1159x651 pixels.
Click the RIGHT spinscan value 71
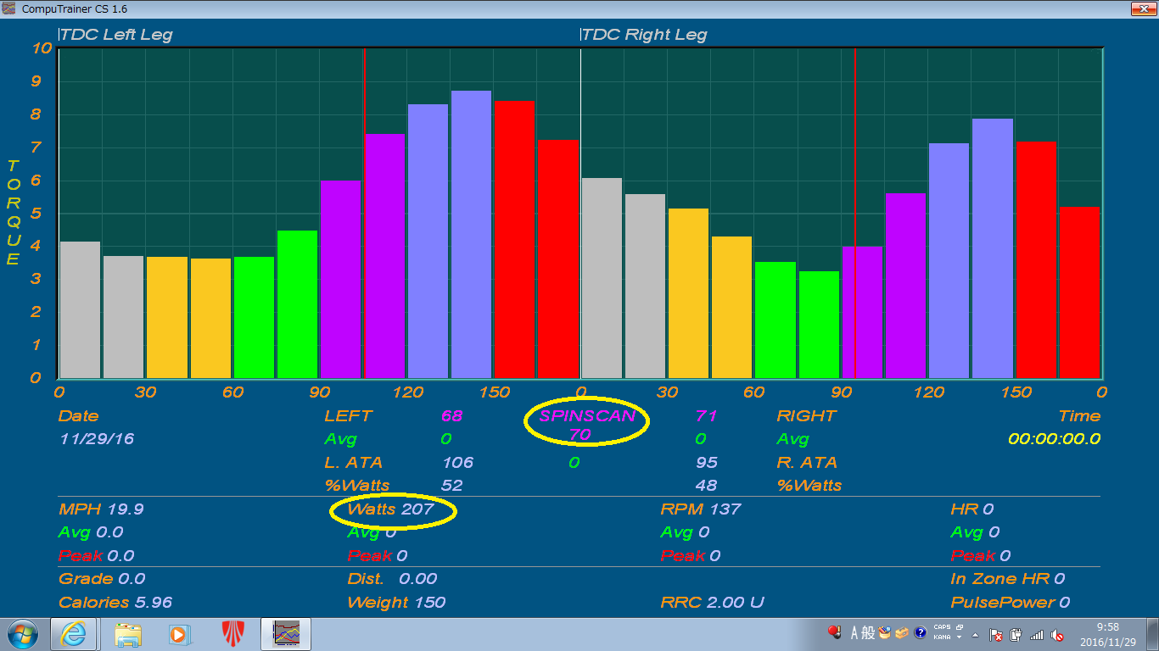[x=706, y=415]
